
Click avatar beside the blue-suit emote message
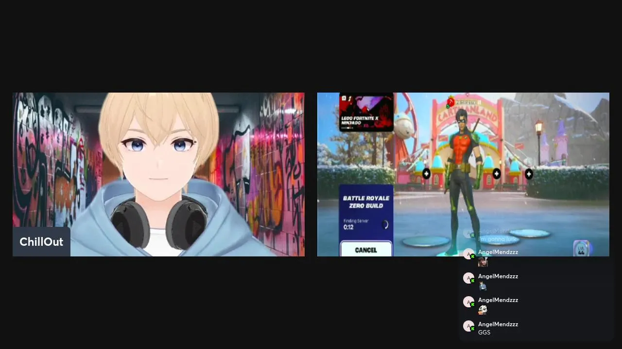point(468,278)
